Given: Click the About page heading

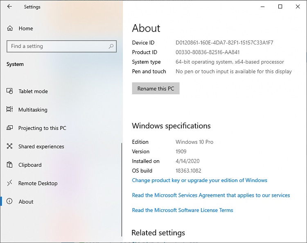Looking at the screenshot, I should pos(146,28).
